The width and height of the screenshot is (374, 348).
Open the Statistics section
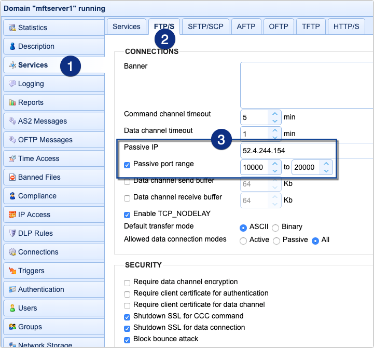coord(54,28)
